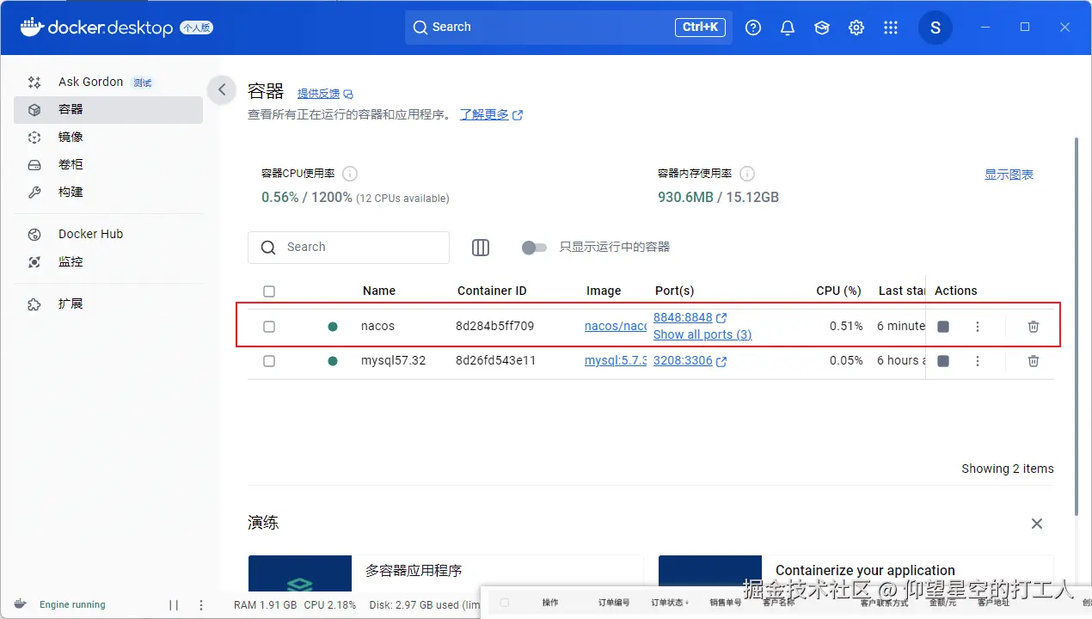Sort by Container ID column header
Viewport: 1092px width, 619px height.
(492, 291)
